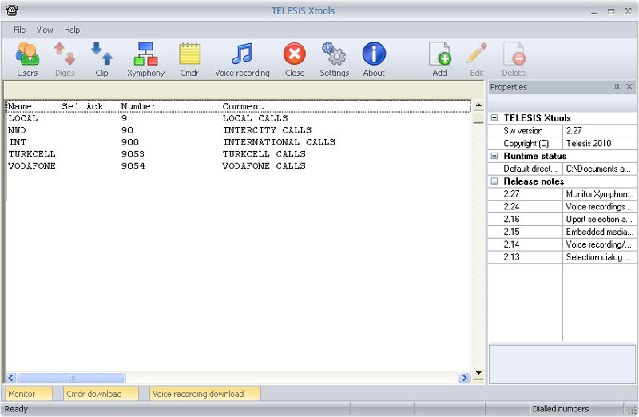Collapse the TELESIS Xtools property group
This screenshot has height=417, width=639.
point(495,118)
